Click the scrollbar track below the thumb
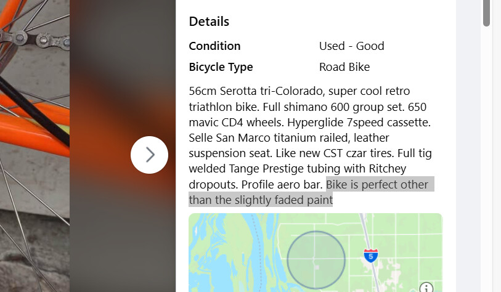 click(x=486, y=160)
